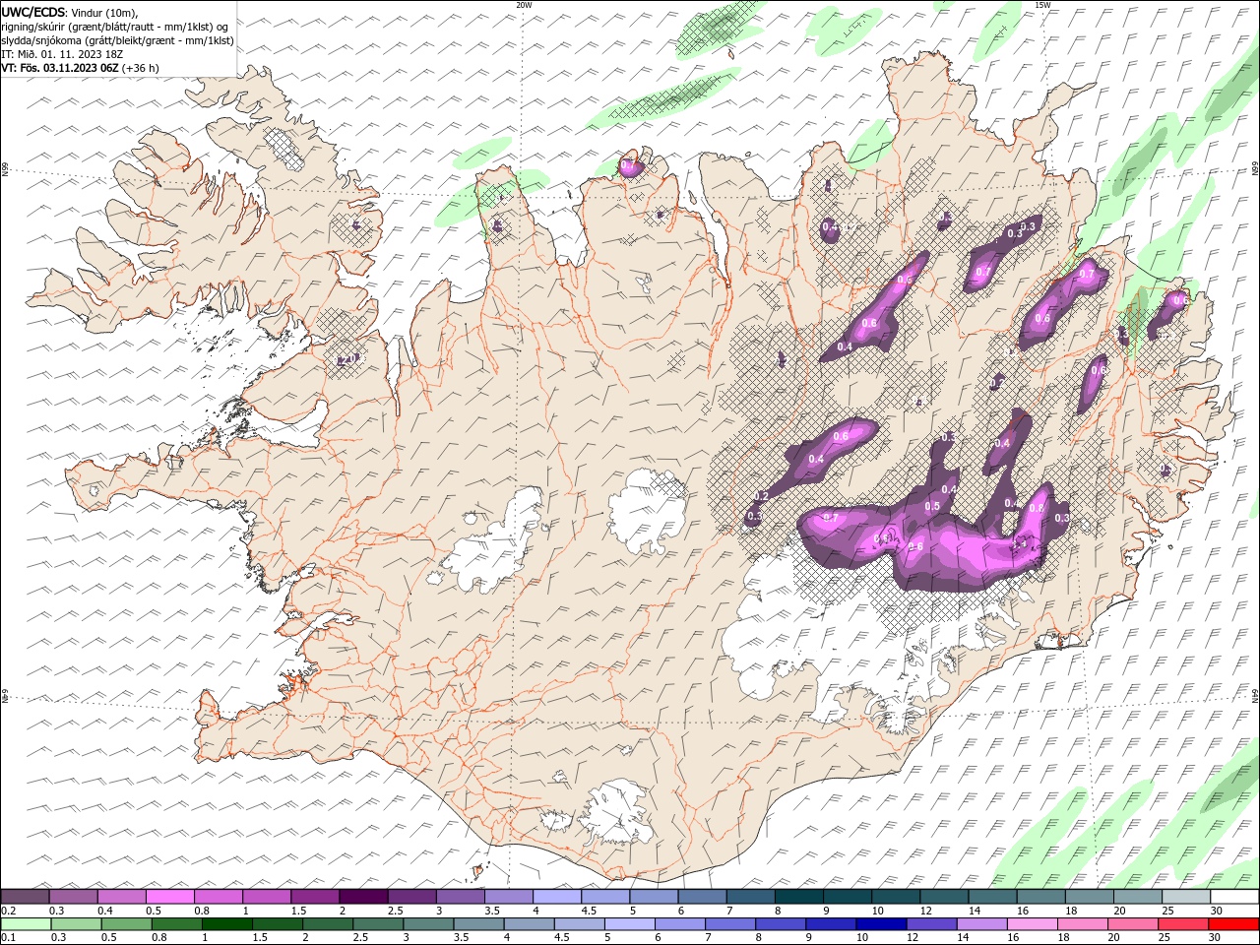1260x945 pixels.
Task: Choose the dark green swatch labelled 1 in the bottom legend row
Action: [226, 924]
